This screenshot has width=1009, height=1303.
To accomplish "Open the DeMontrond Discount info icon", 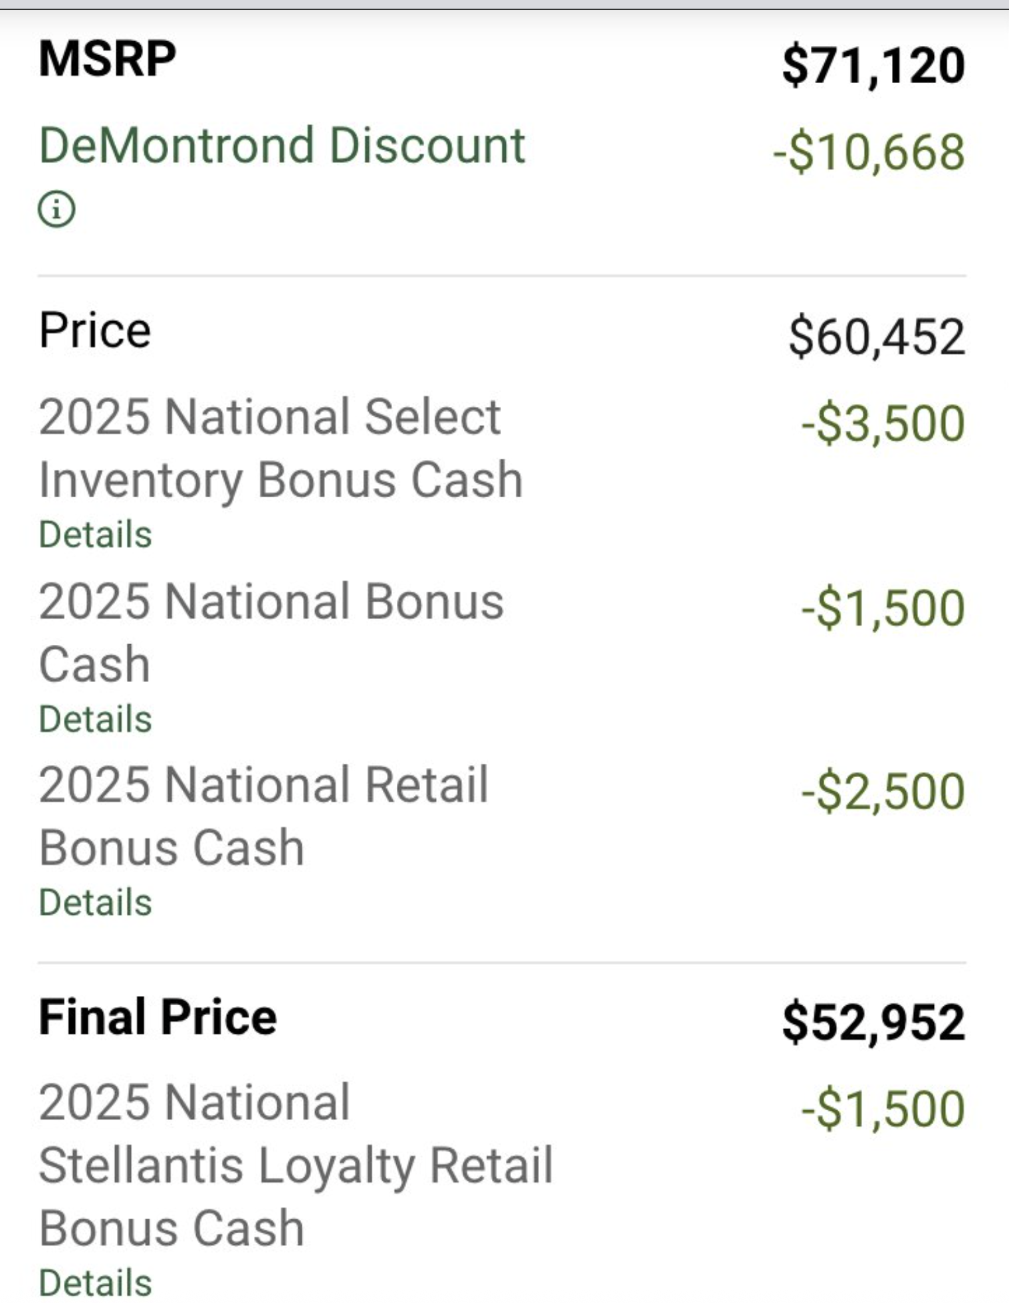I will coord(56,209).
